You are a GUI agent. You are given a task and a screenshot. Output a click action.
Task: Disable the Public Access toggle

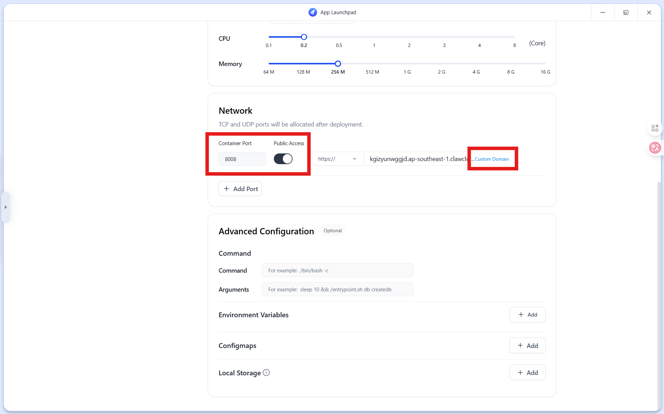coord(283,159)
